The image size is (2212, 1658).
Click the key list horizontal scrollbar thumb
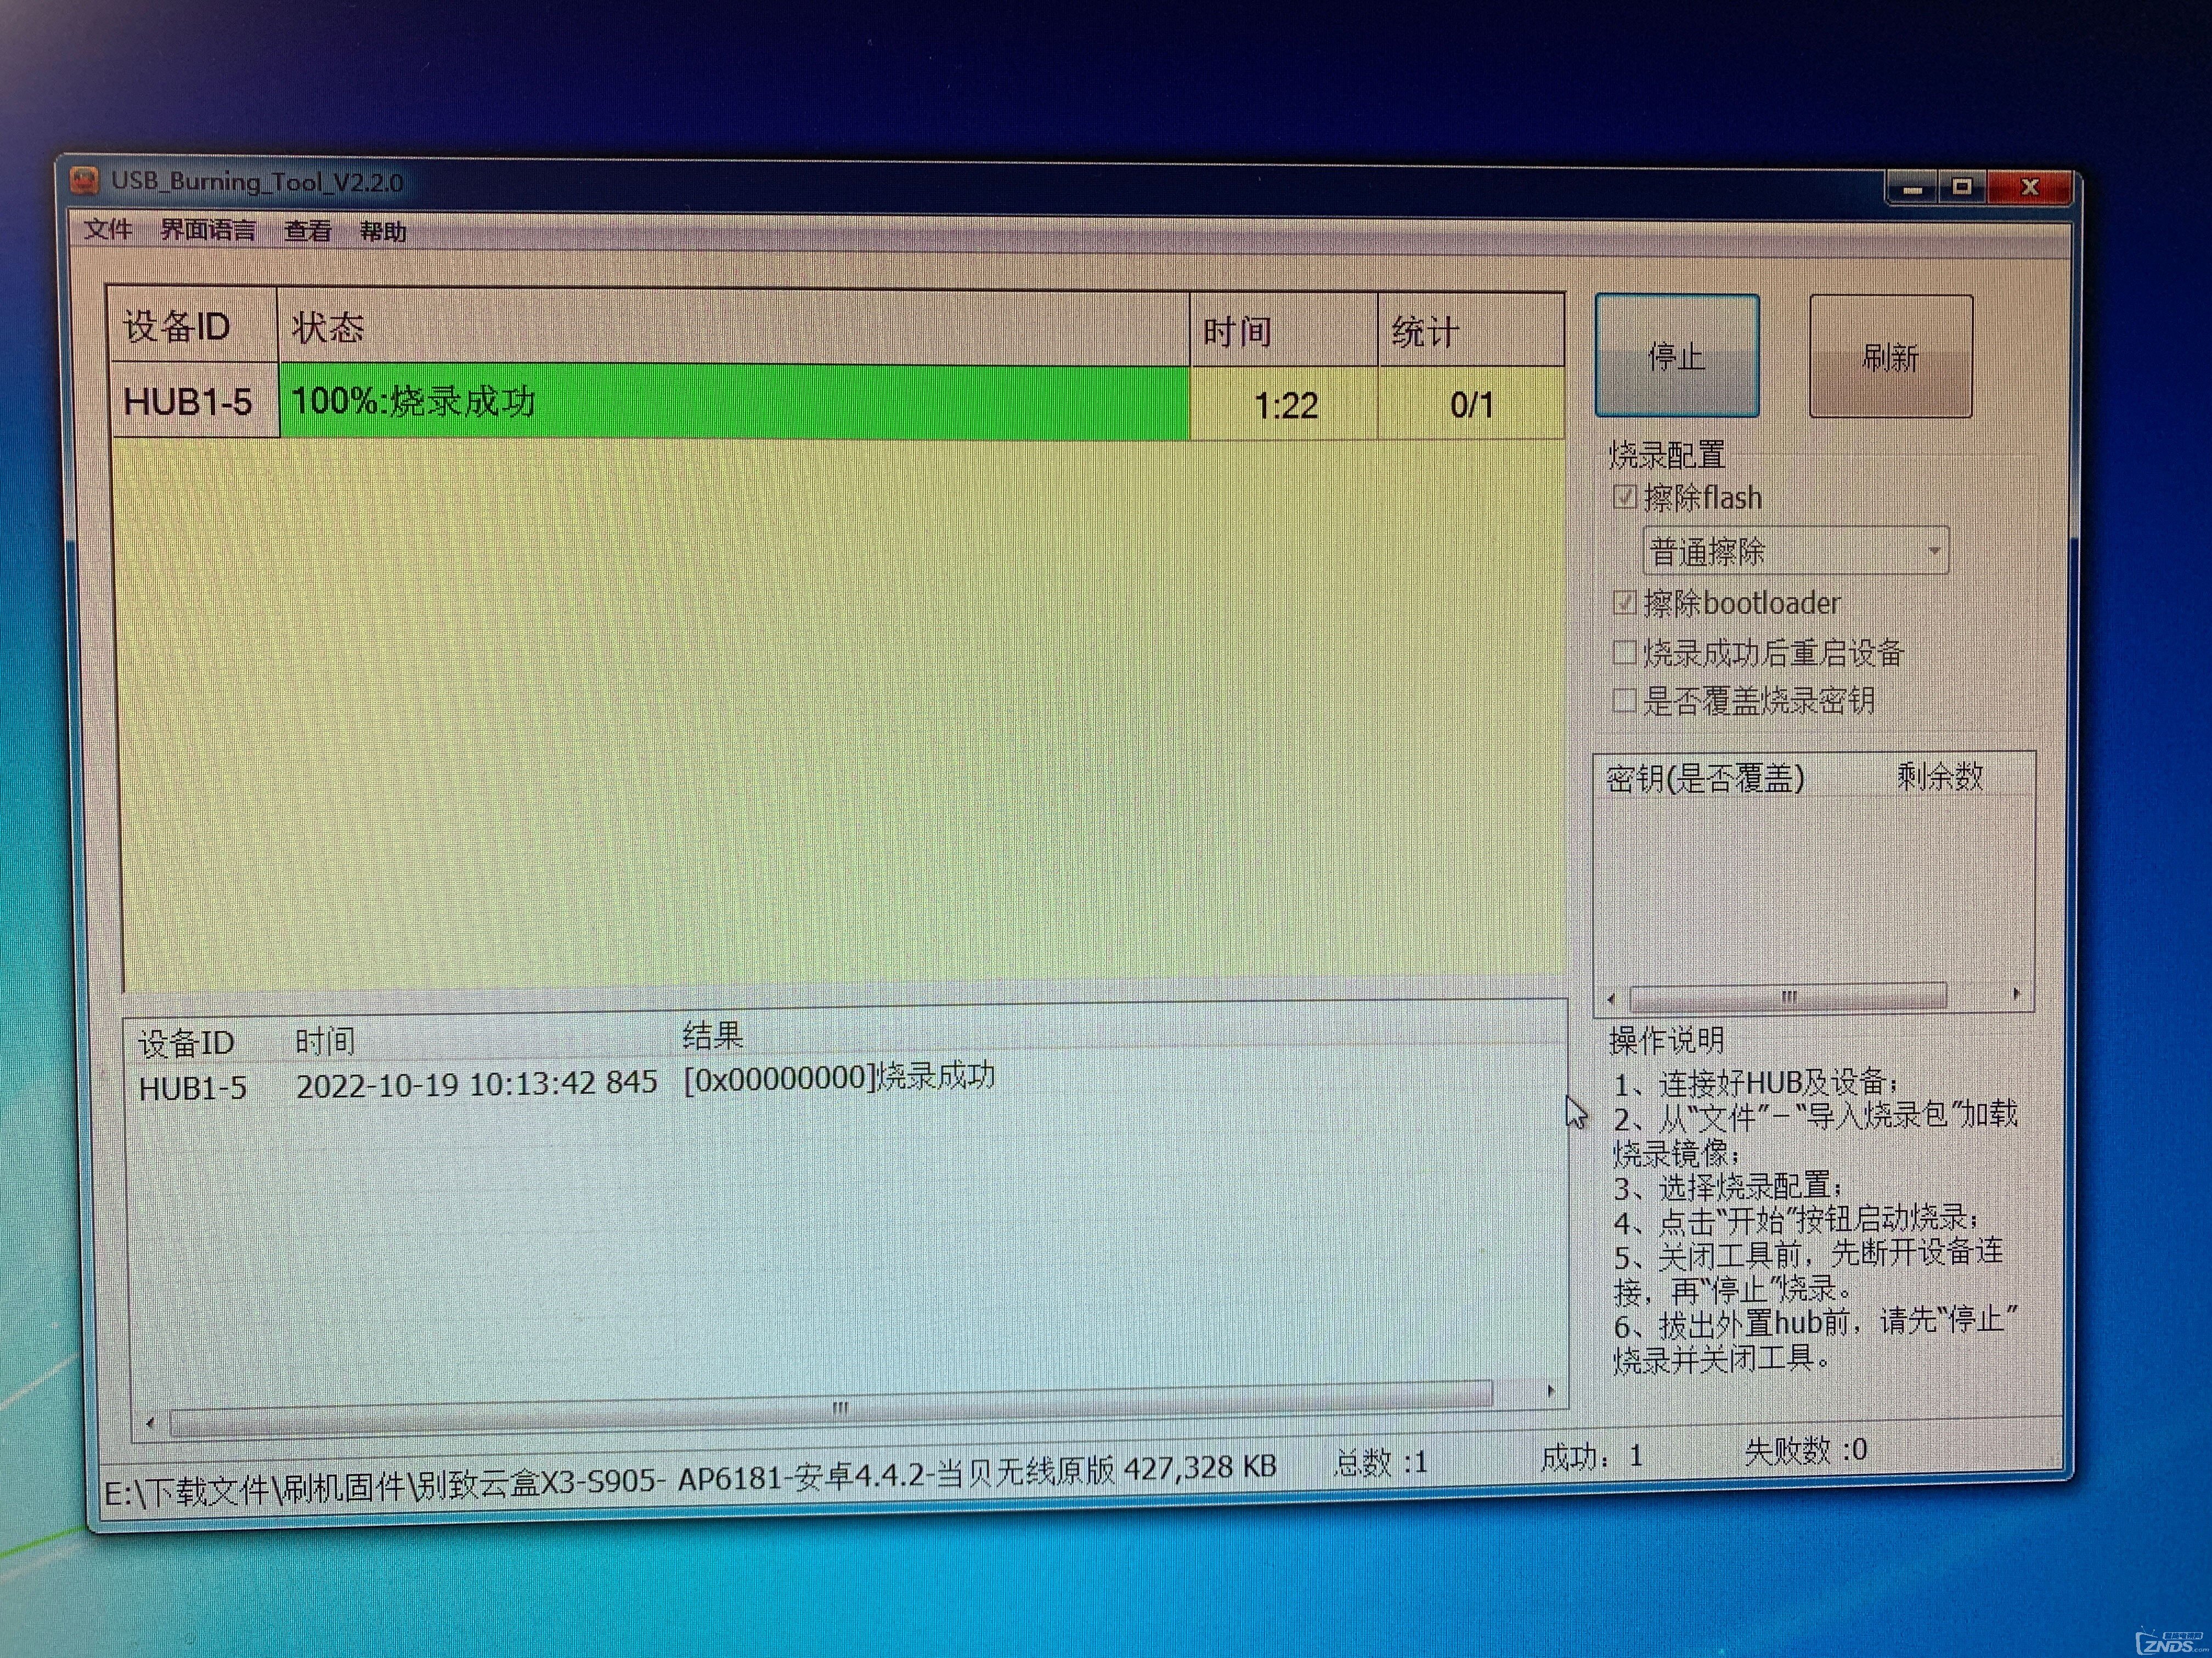(x=1788, y=996)
